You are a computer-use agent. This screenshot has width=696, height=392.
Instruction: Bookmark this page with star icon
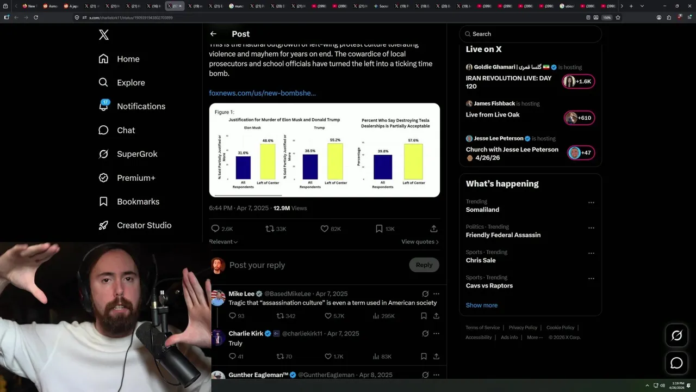618,17
